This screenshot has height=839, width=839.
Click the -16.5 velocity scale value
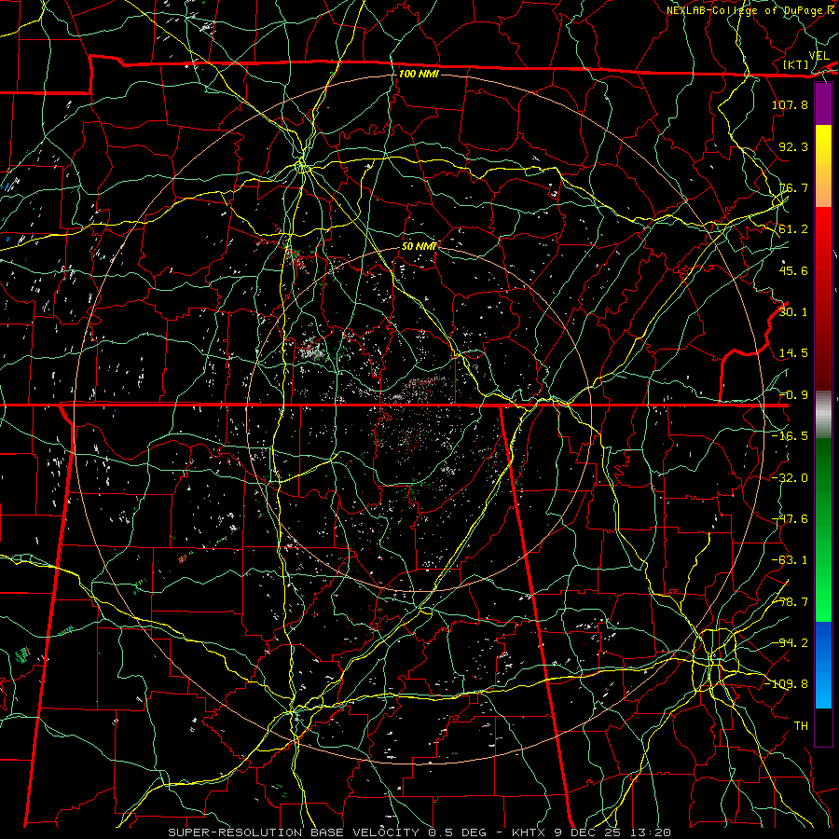click(790, 436)
